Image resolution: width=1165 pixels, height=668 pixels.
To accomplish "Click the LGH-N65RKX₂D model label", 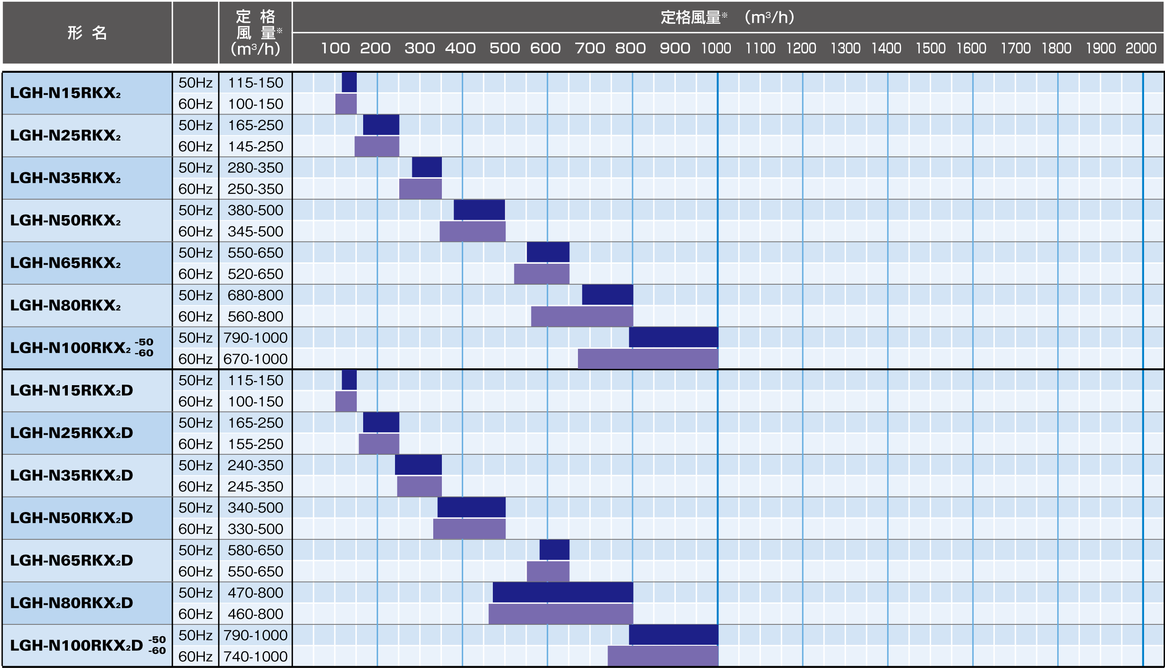I will 71,560.
